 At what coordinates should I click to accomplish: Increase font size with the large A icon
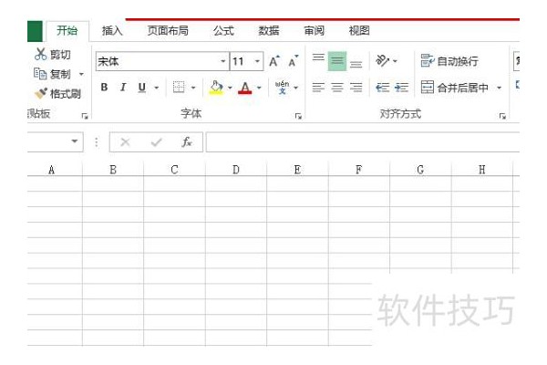click(274, 61)
